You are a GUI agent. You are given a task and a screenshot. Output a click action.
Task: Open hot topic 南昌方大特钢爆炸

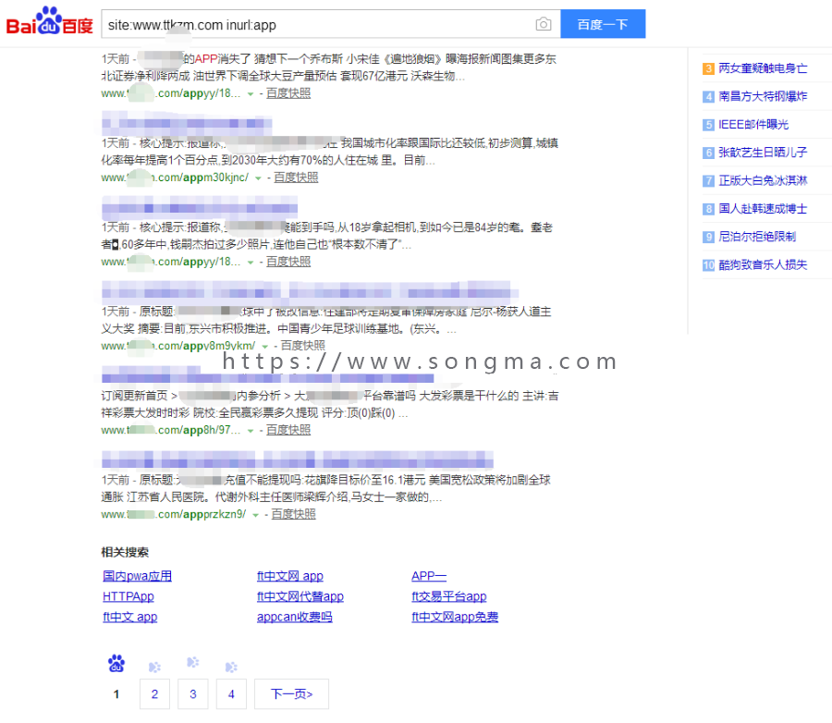click(763, 96)
